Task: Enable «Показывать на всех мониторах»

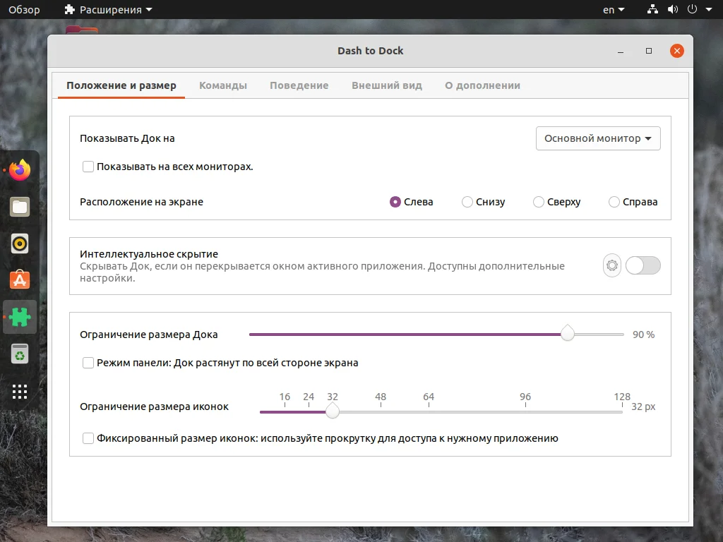Action: pyautogui.click(x=88, y=167)
